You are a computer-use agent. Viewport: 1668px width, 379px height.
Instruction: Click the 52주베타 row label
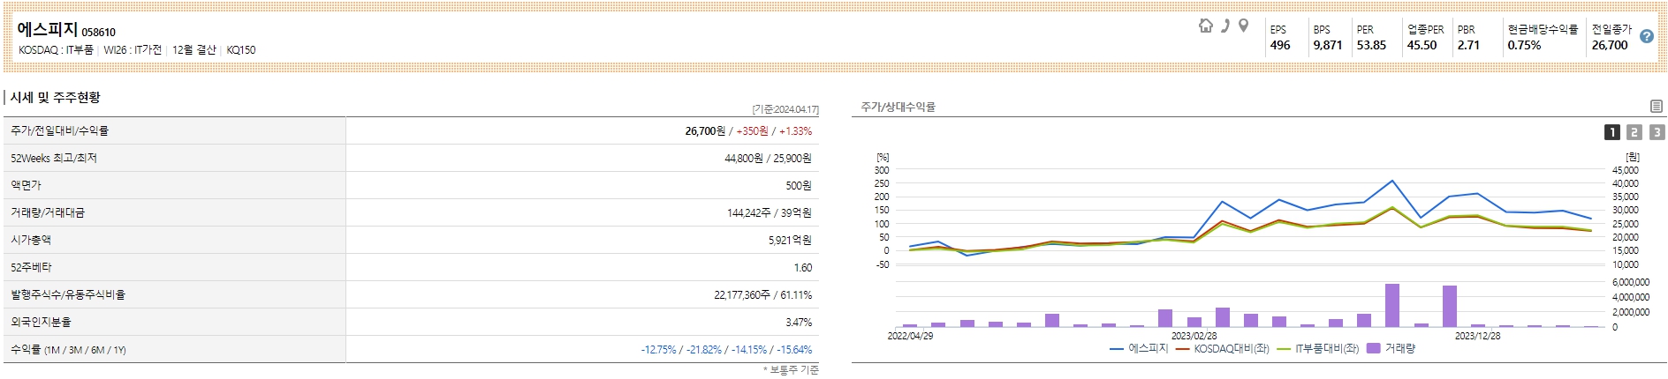pos(31,267)
